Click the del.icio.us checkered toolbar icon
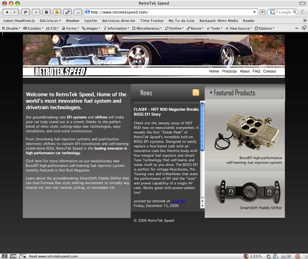 click(x=68, y=12)
